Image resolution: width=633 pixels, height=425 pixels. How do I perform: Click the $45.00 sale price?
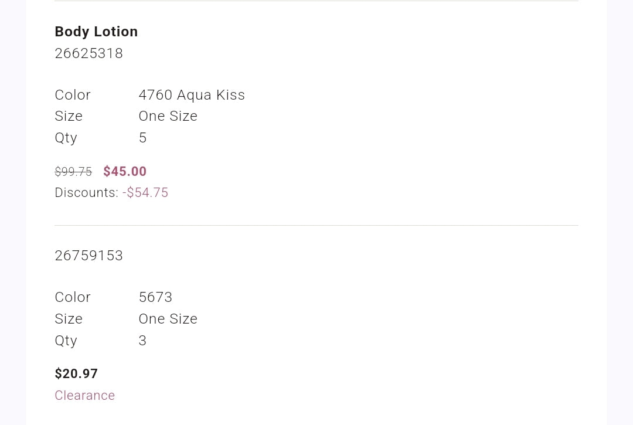click(125, 171)
